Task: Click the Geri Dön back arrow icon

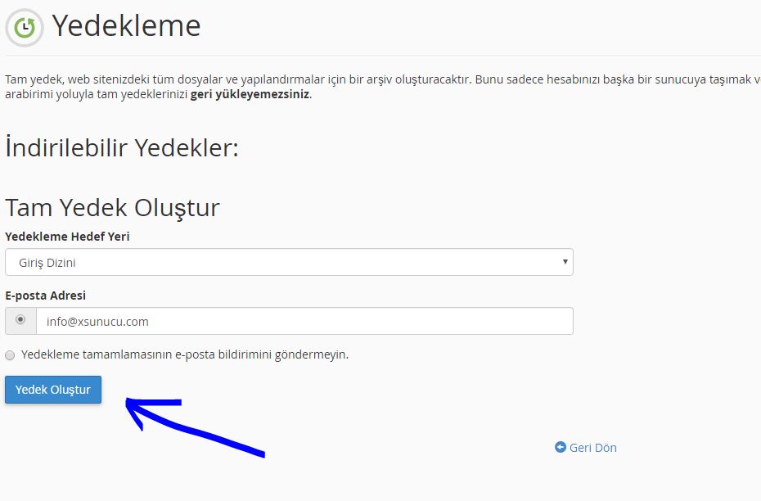Action: coord(561,448)
